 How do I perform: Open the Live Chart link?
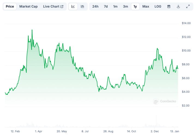(x=51, y=7)
